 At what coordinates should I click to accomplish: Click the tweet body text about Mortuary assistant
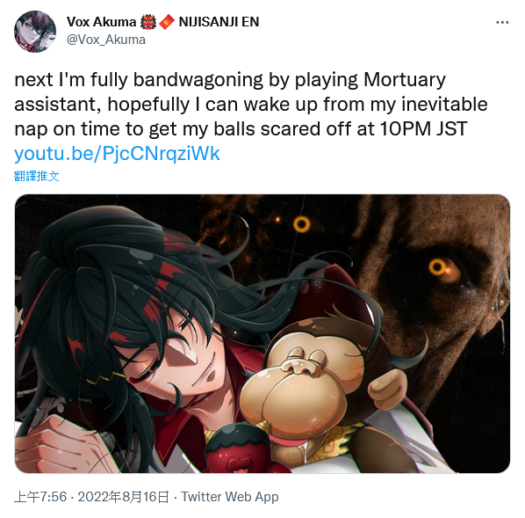(x=251, y=105)
